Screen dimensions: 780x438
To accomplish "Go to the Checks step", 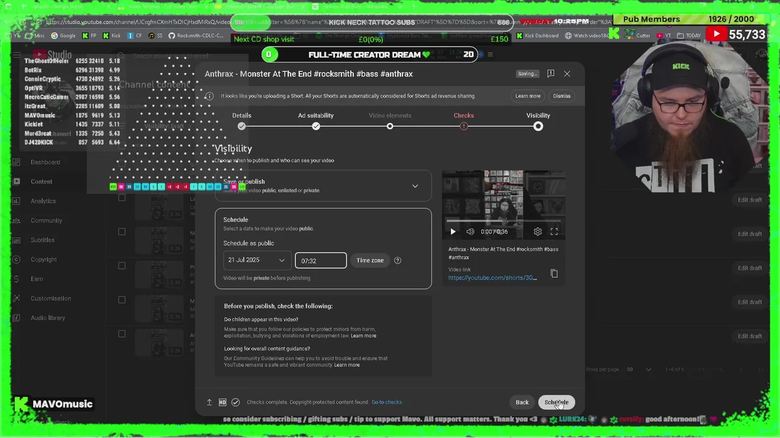I will pos(464,120).
